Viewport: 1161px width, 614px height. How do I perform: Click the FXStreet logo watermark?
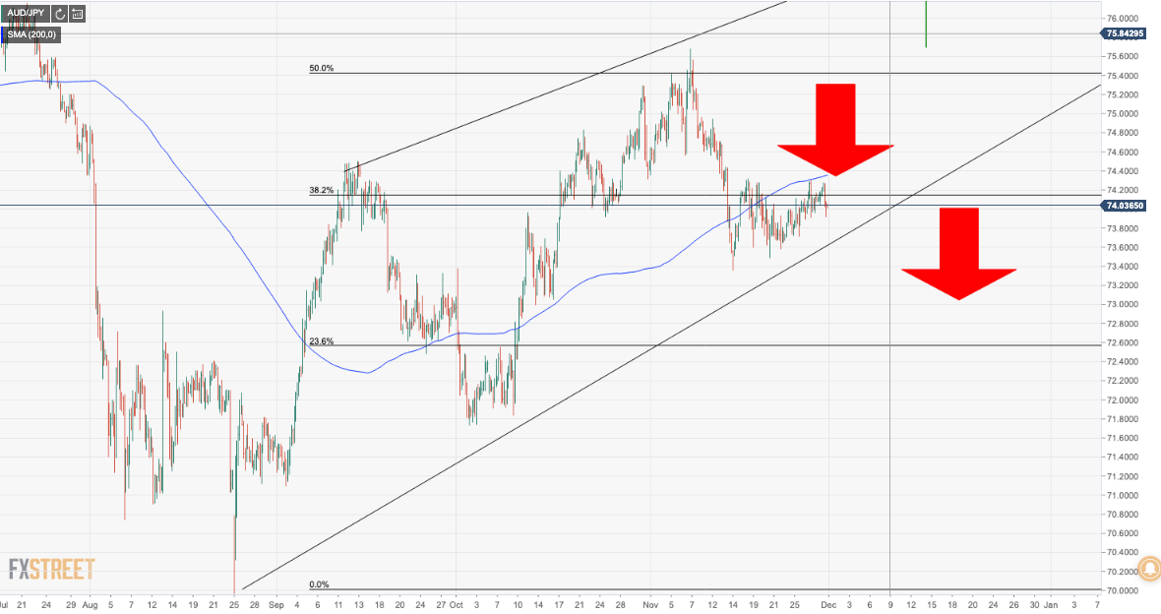[x=51, y=569]
